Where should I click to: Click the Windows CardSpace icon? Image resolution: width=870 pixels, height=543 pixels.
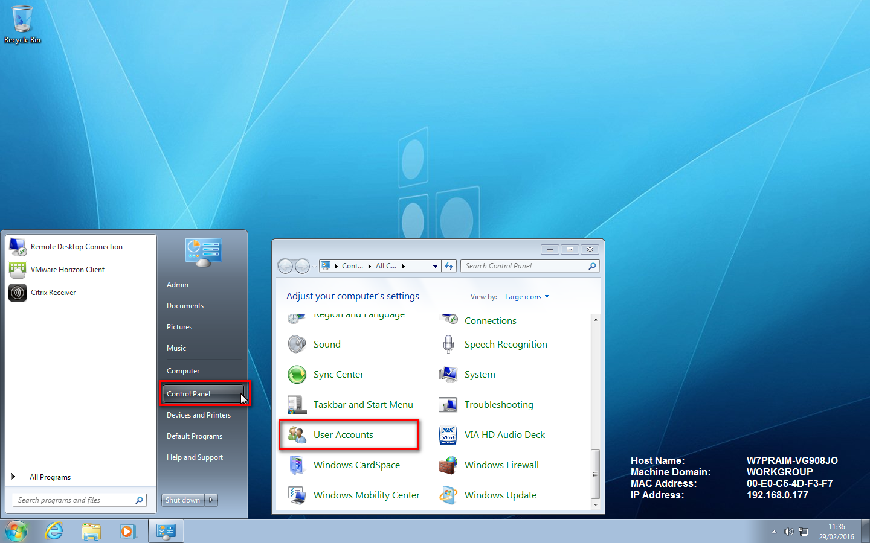pyautogui.click(x=297, y=465)
